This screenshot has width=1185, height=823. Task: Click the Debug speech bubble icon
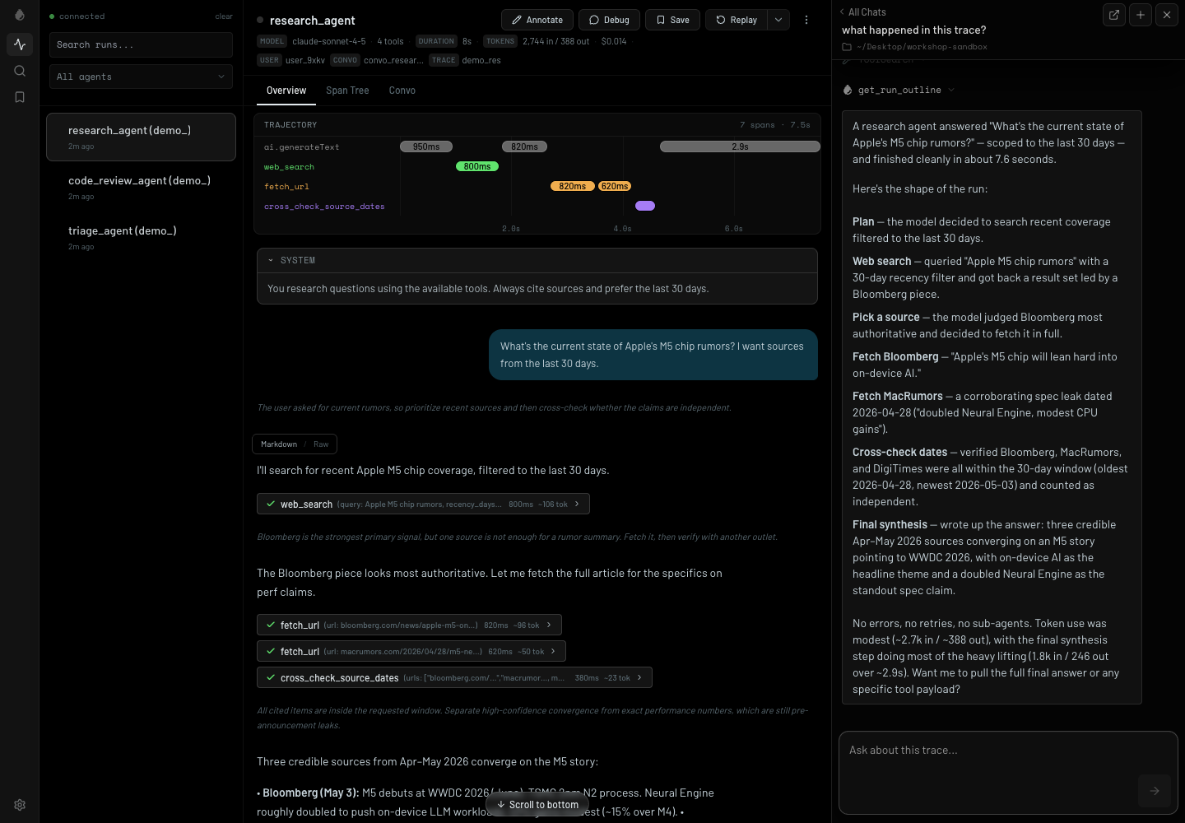tap(594, 20)
